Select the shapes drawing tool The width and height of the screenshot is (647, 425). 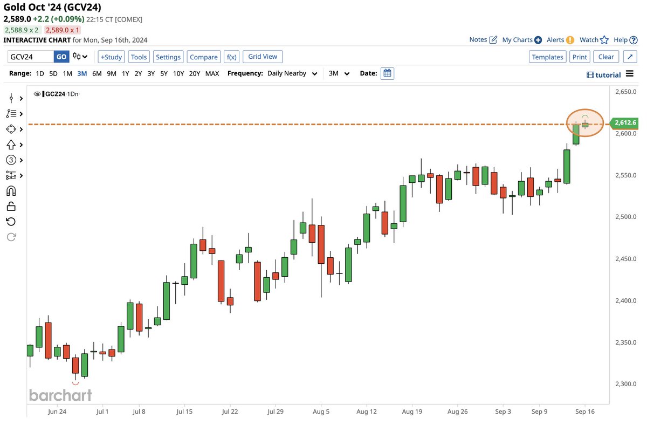tap(10, 129)
